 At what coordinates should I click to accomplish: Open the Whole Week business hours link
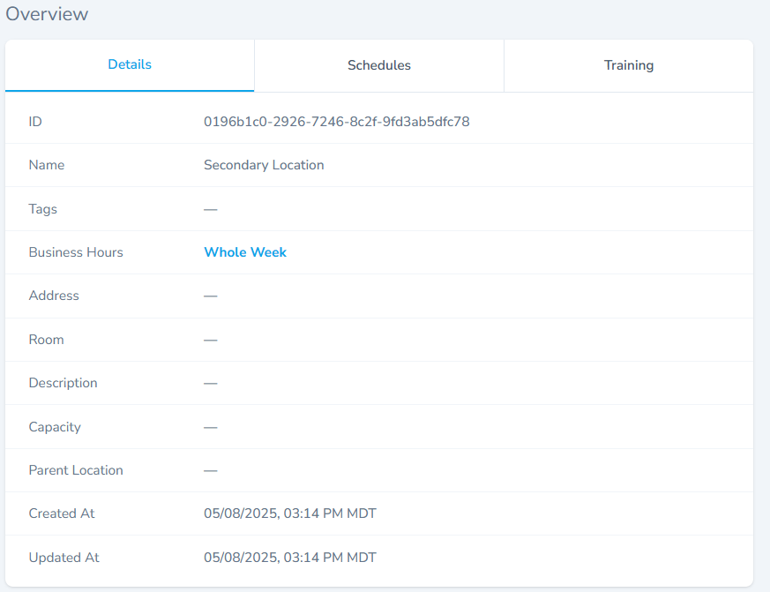click(x=245, y=252)
